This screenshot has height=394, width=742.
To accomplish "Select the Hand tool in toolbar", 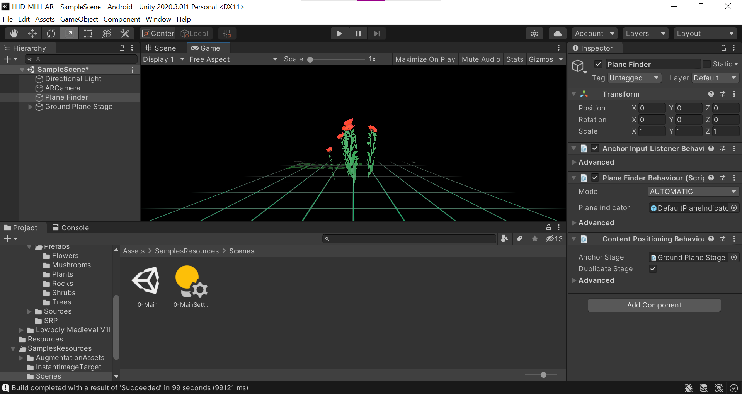I will pos(14,34).
